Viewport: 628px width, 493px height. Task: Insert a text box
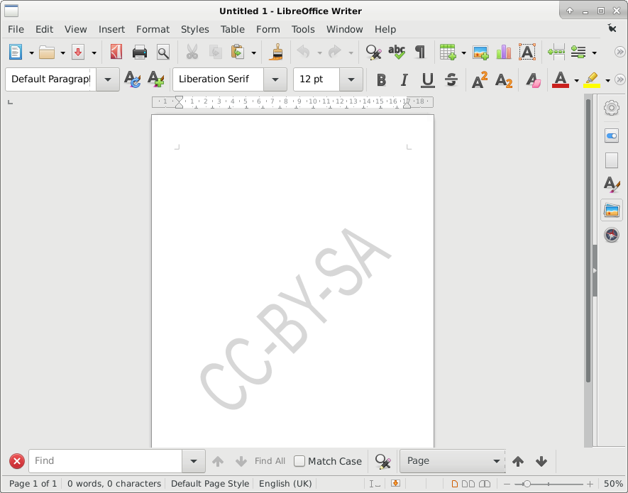point(527,52)
